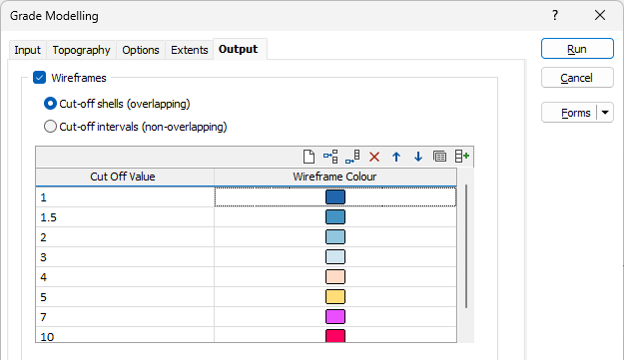Open the Extents tab
The width and height of the screenshot is (624, 360).
tap(190, 50)
